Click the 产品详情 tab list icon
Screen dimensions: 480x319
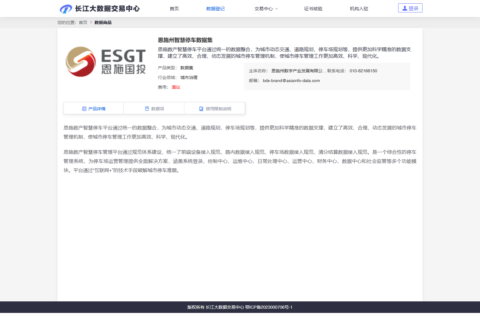point(84,109)
